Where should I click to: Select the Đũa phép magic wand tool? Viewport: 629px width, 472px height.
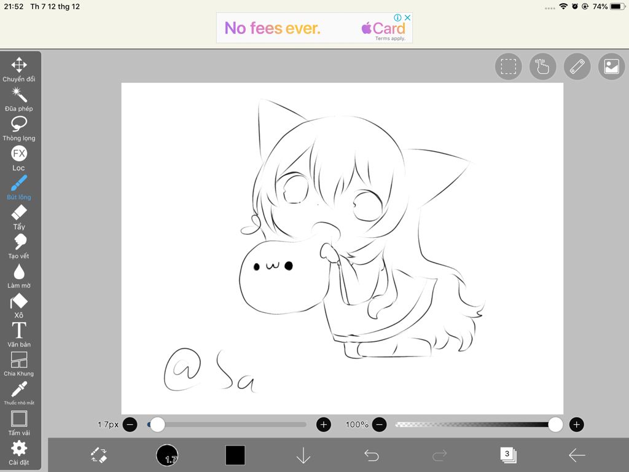coord(19,99)
